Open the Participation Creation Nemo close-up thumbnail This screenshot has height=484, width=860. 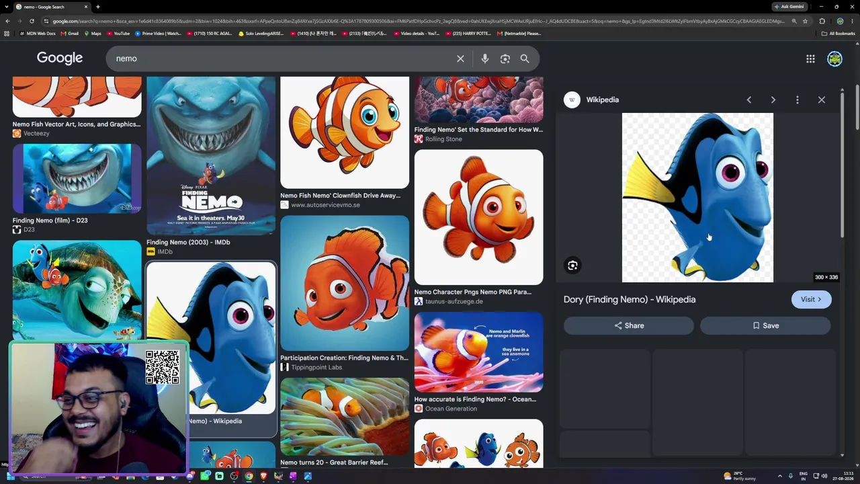coord(345,283)
